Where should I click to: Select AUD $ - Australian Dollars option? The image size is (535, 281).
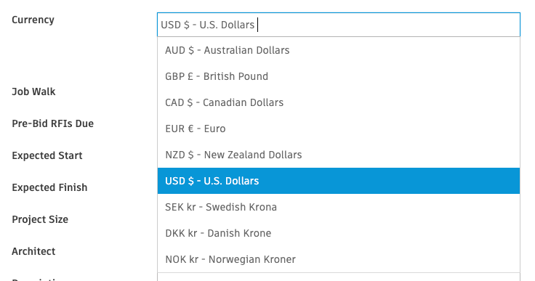(339, 50)
